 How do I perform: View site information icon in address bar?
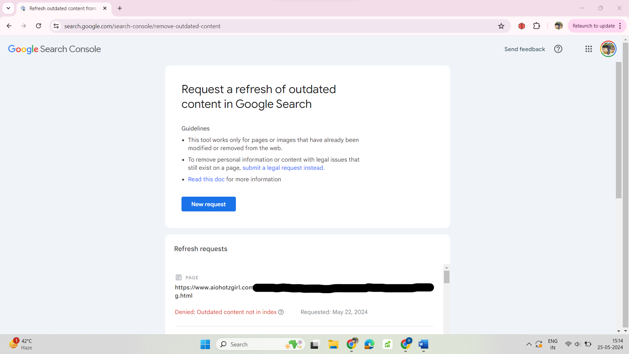pos(56,26)
